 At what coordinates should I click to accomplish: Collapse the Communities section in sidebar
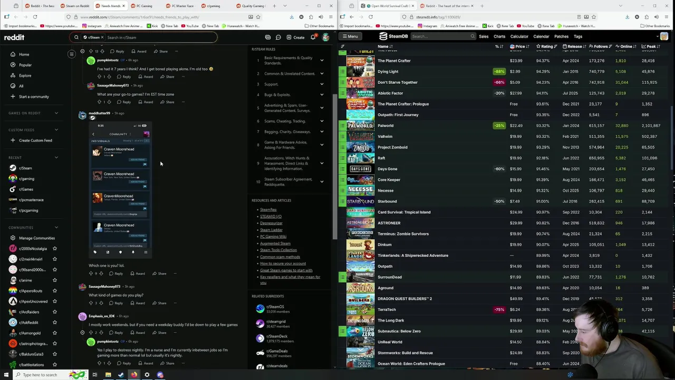coord(56,227)
